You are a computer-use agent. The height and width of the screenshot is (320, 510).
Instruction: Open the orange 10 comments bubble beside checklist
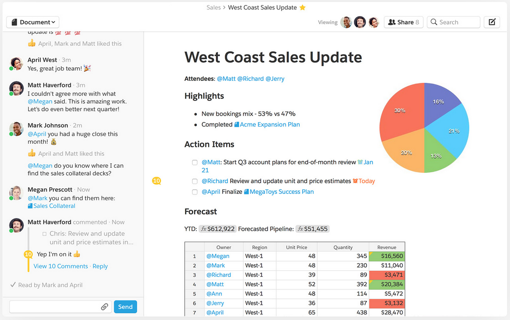click(157, 181)
